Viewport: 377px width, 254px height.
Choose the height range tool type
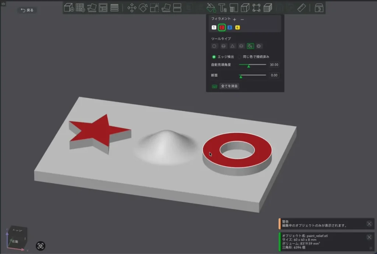point(241,46)
